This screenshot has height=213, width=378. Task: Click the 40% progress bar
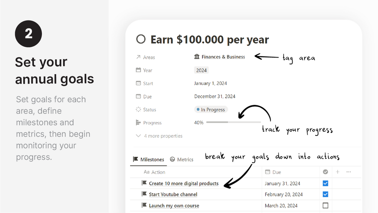coord(233,122)
